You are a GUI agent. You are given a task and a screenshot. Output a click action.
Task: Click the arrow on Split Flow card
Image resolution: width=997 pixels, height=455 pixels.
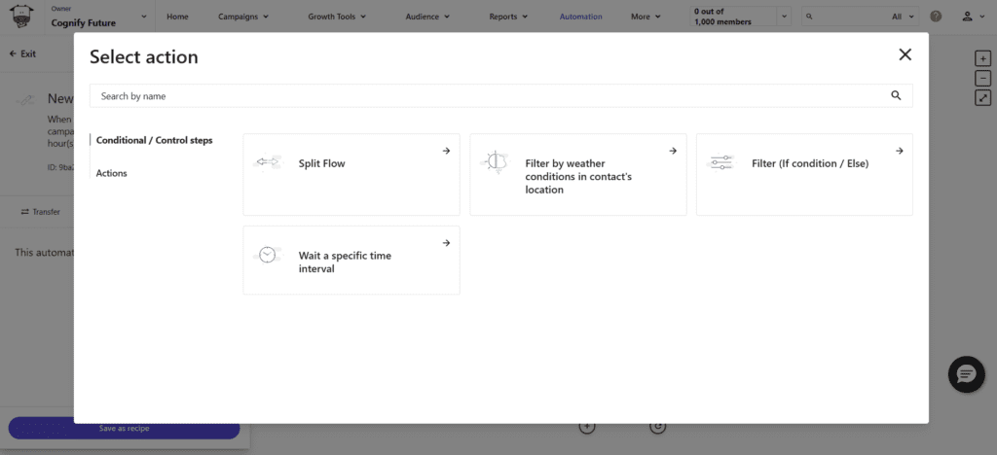tap(446, 151)
